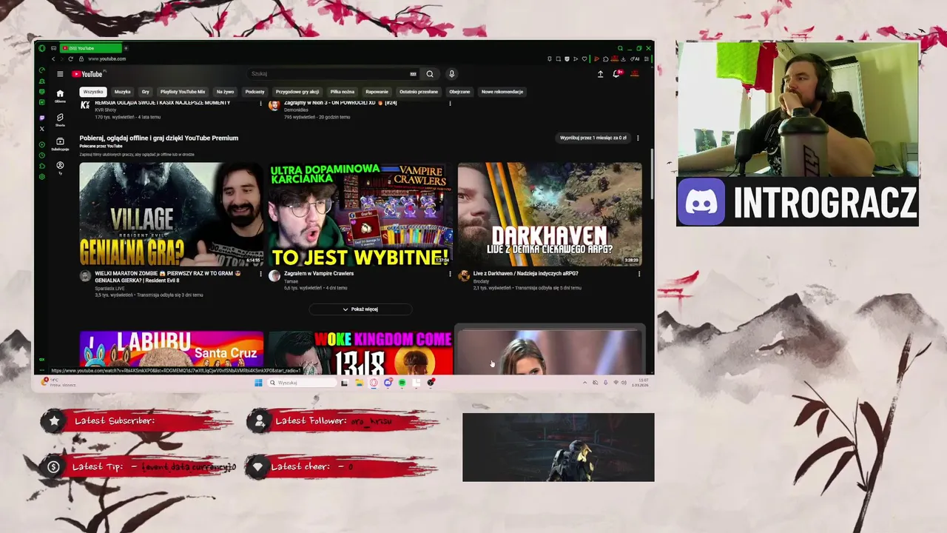Reload the page with refresh icon
Screen dimensions: 947x533
[70, 58]
